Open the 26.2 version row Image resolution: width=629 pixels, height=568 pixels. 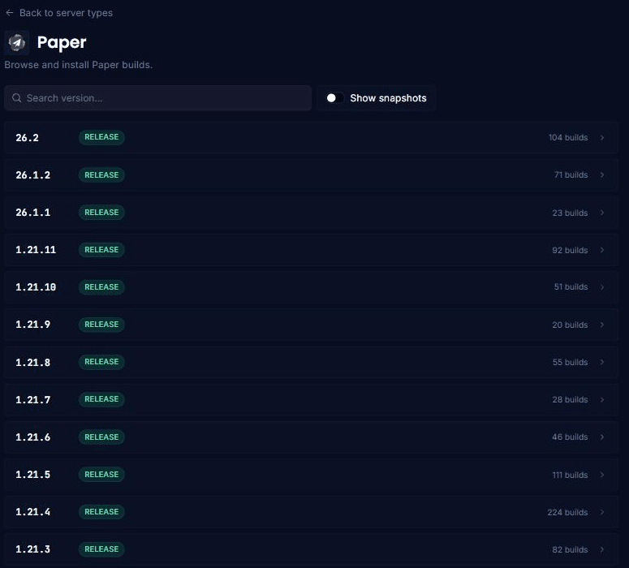click(311, 138)
